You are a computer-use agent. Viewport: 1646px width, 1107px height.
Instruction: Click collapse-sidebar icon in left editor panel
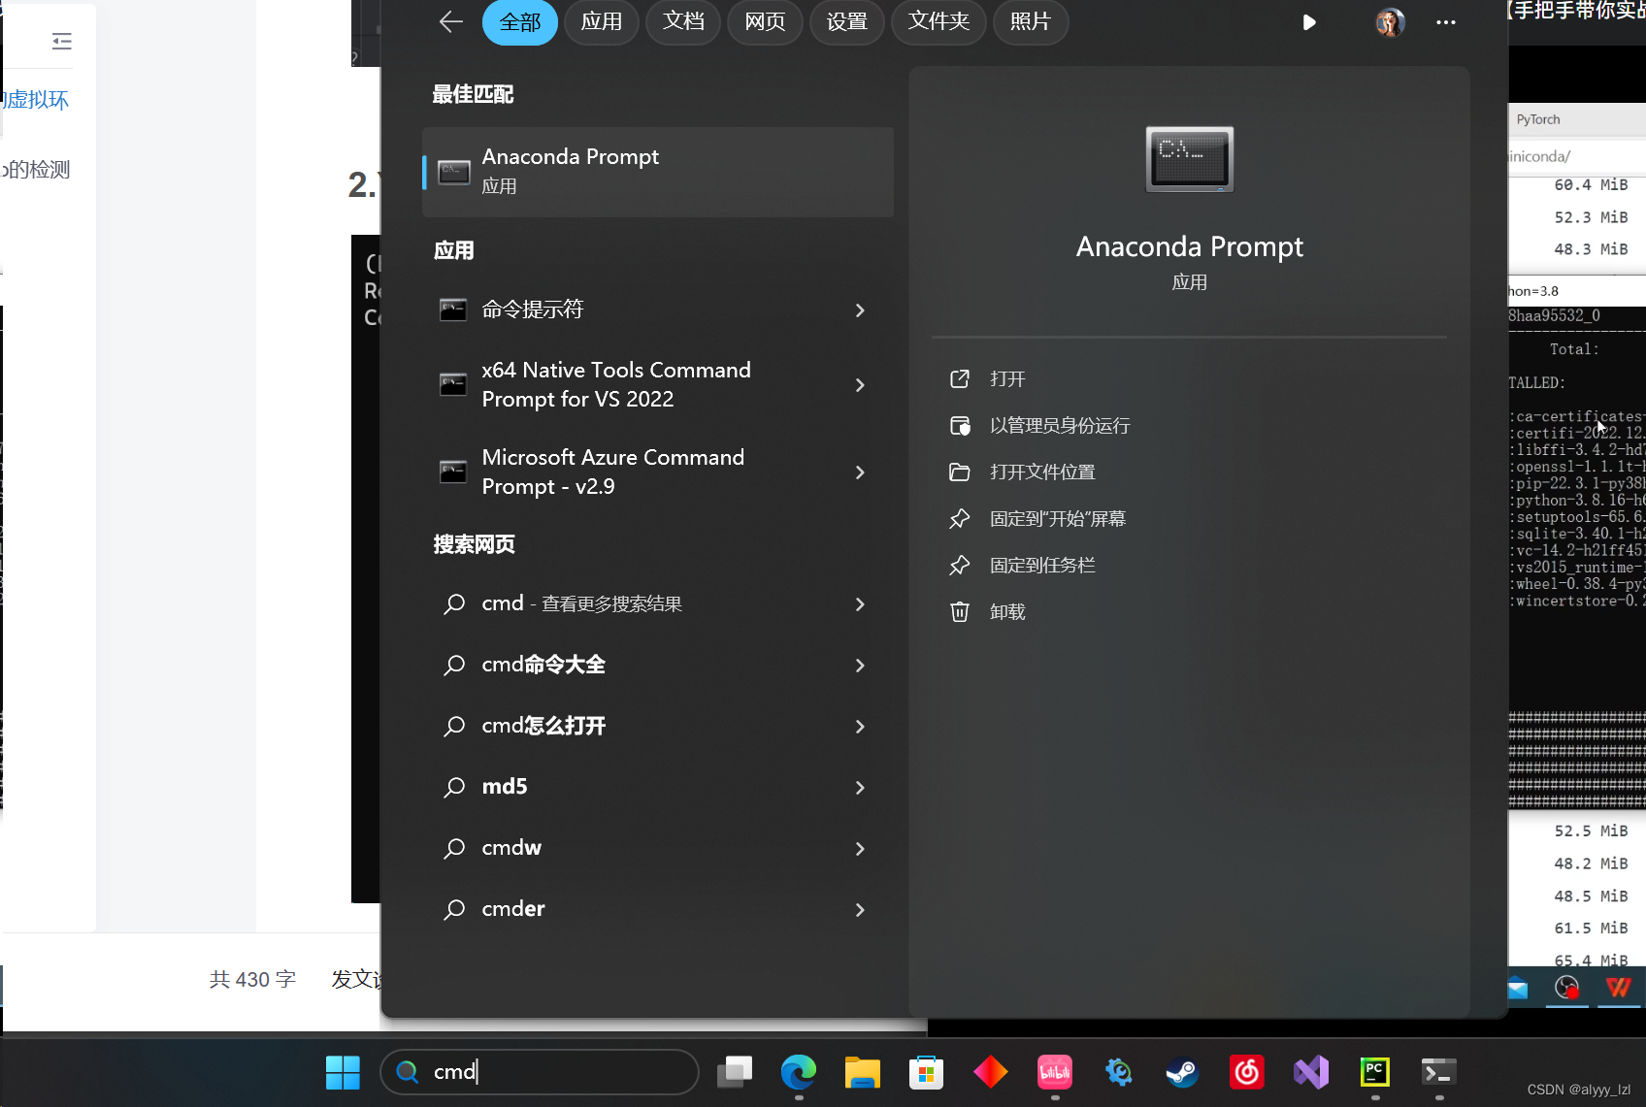(x=62, y=41)
